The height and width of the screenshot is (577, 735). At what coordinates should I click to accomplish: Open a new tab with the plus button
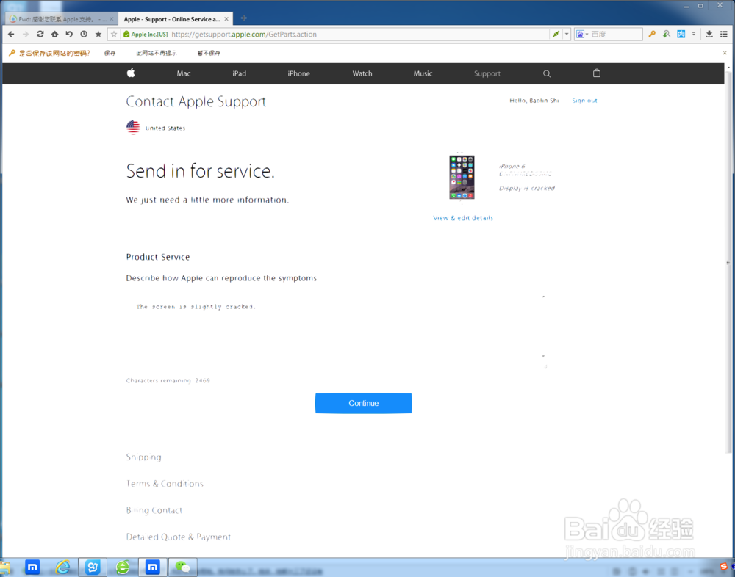244,18
